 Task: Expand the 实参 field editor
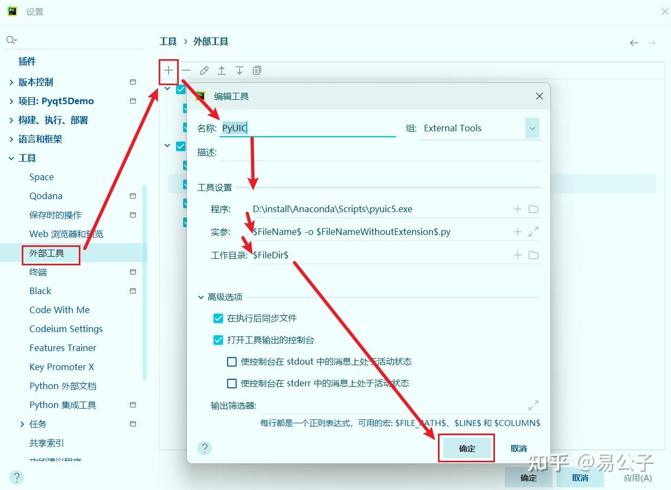point(533,231)
